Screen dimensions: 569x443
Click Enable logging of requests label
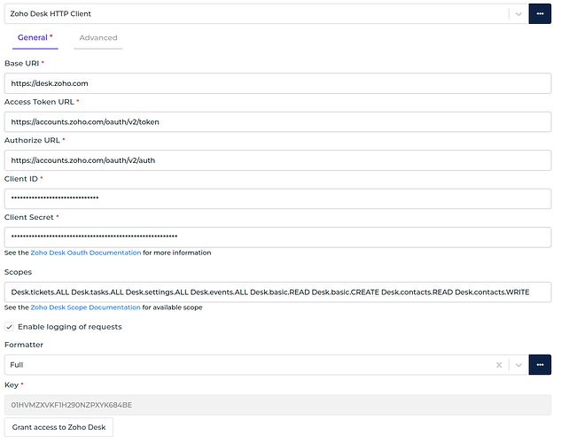pyautogui.click(x=70, y=327)
